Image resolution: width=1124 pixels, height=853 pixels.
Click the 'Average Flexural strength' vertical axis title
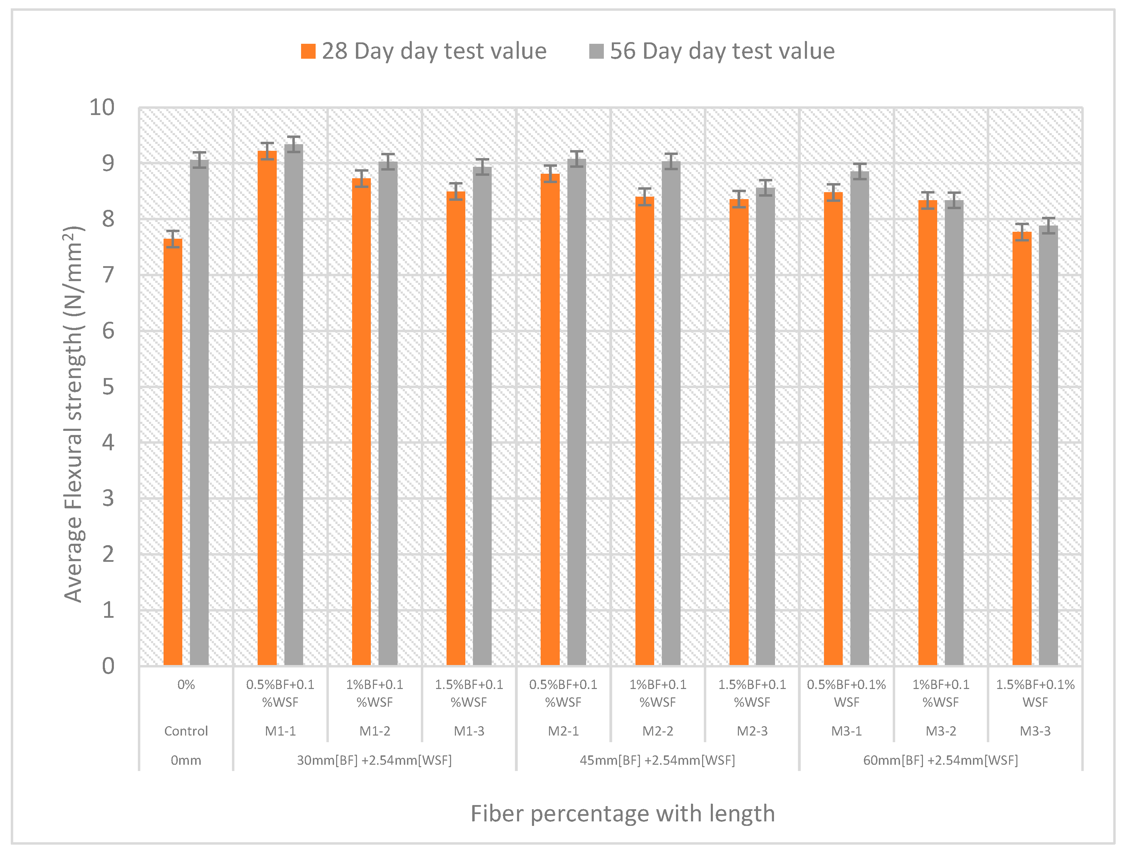click(73, 414)
